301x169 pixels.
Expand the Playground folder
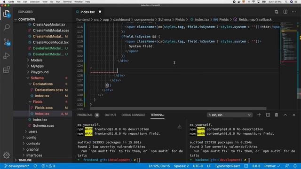40,72
